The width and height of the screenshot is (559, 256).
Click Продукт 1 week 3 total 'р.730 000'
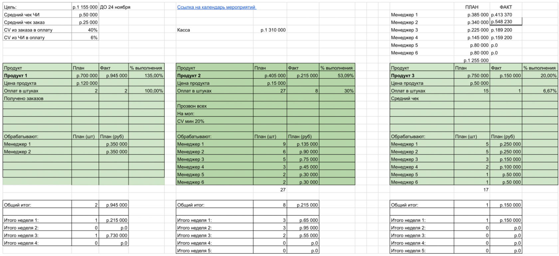click(x=114, y=235)
